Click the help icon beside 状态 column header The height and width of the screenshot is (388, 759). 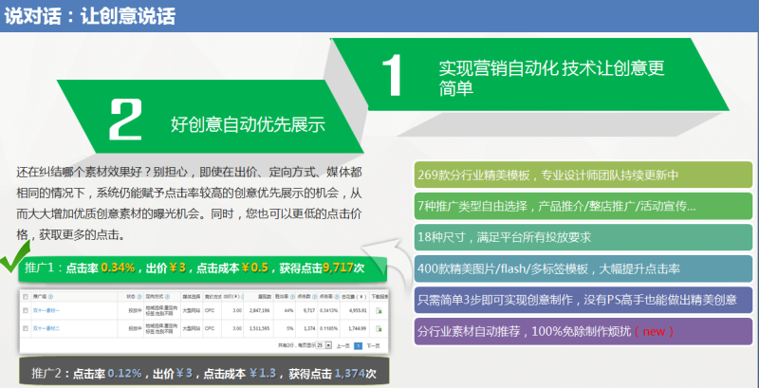pyautogui.click(x=139, y=297)
